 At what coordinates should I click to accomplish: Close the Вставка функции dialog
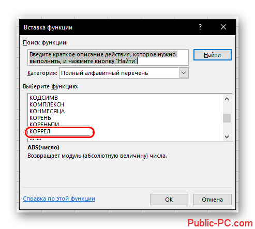(223, 27)
